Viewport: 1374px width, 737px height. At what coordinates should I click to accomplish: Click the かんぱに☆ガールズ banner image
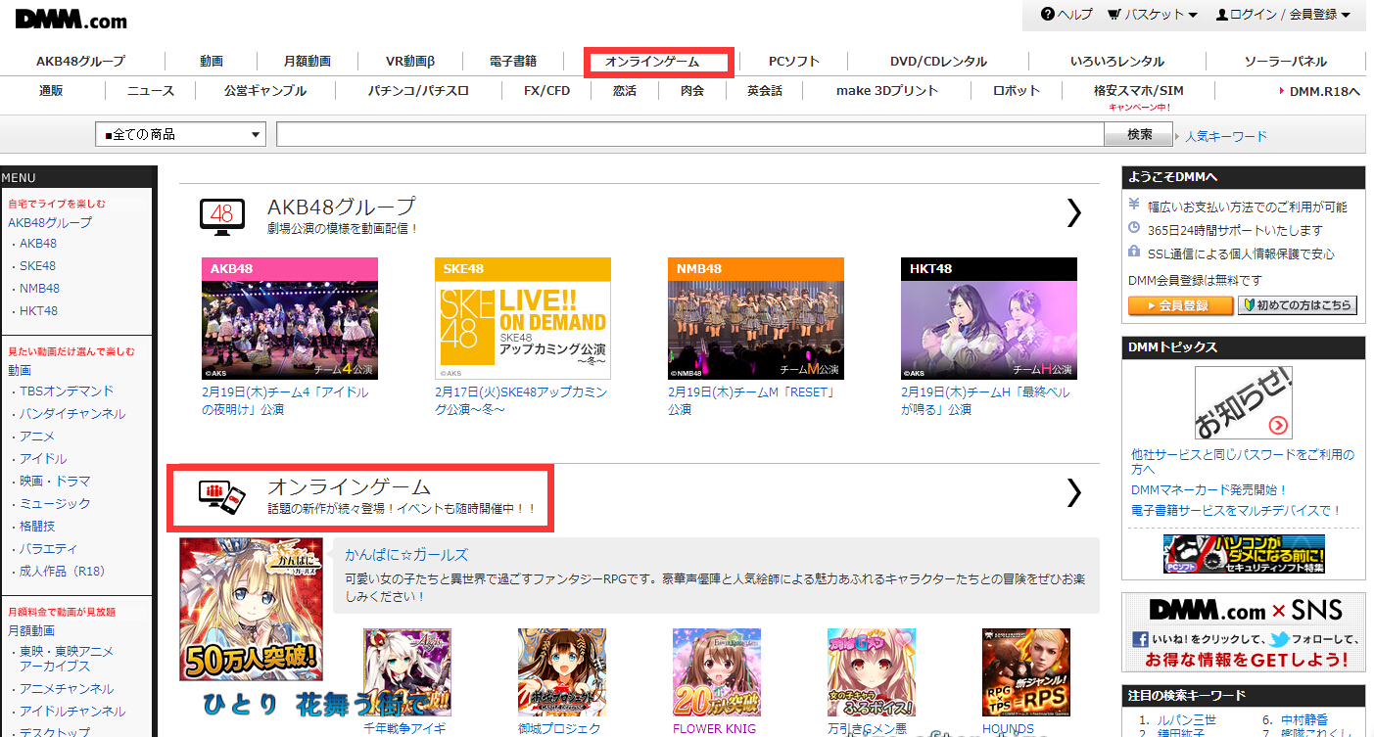[x=251, y=609]
